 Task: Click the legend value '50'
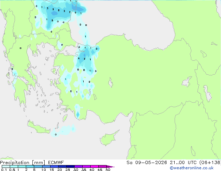[108, 170]
